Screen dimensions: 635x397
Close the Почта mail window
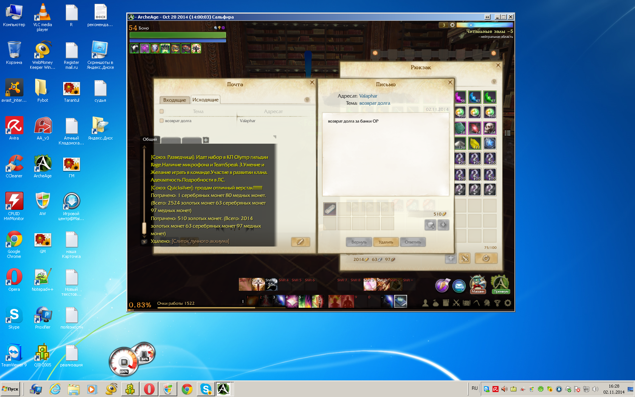pos(312,82)
